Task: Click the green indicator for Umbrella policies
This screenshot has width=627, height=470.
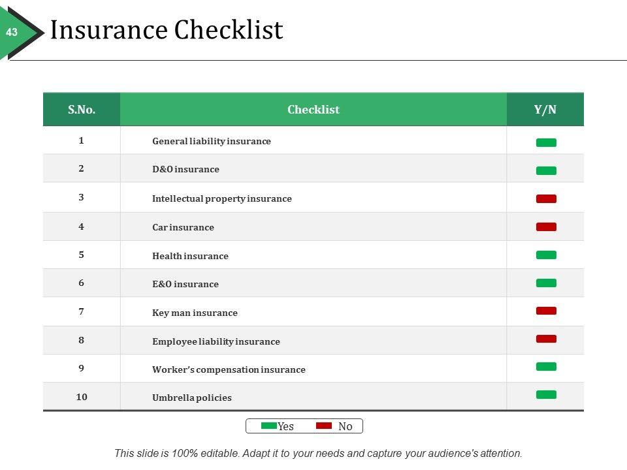Action: pos(546,394)
